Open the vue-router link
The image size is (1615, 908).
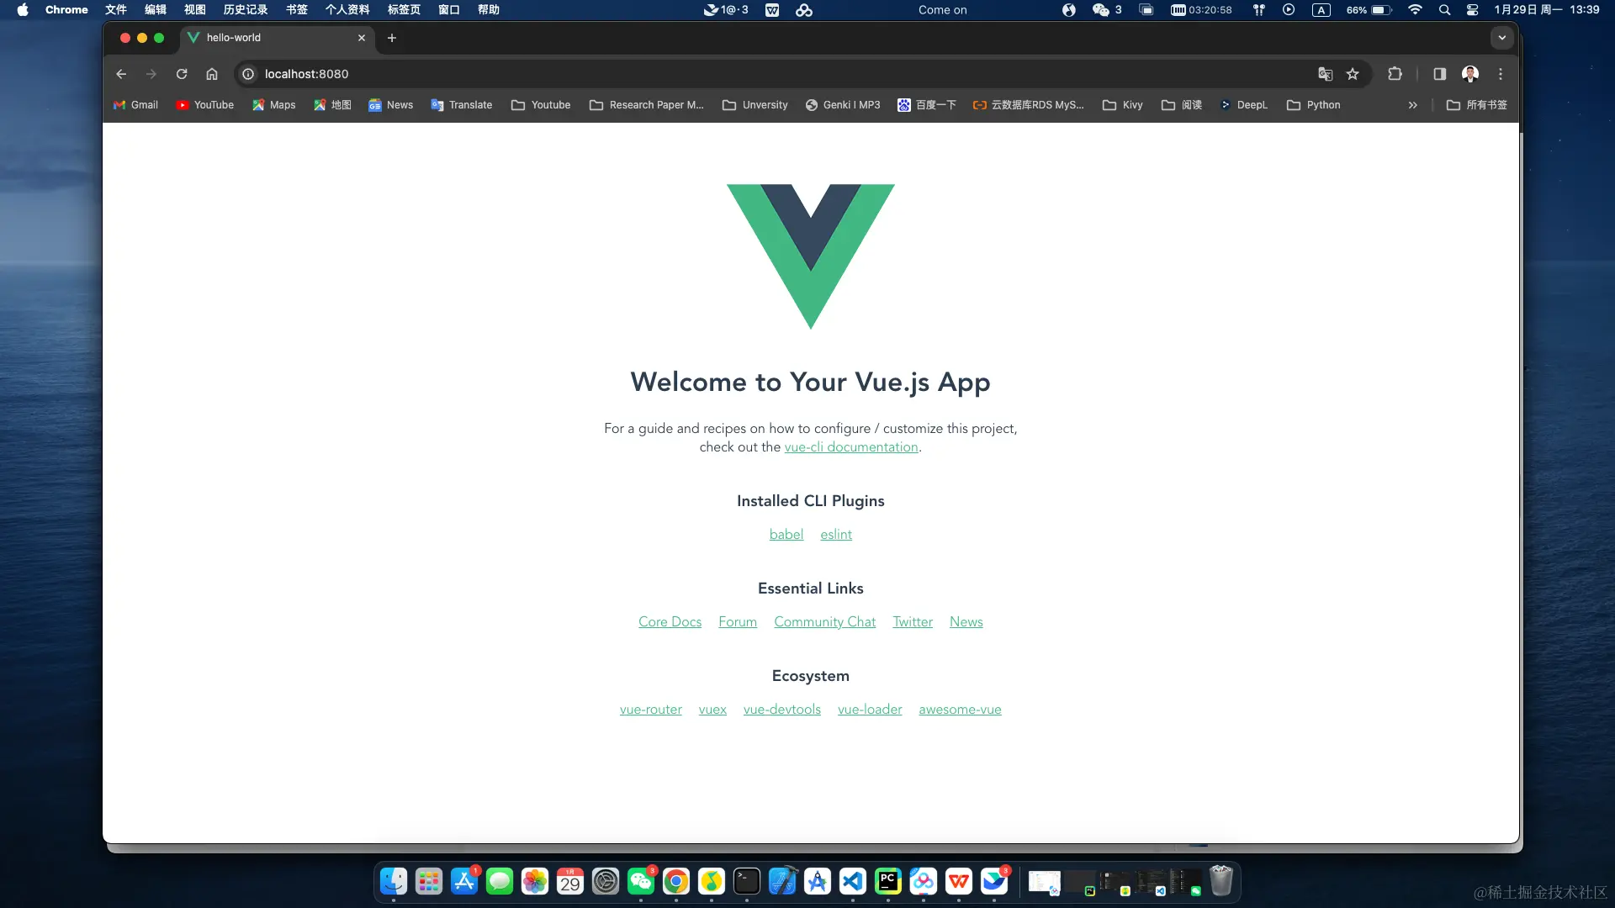click(x=651, y=710)
